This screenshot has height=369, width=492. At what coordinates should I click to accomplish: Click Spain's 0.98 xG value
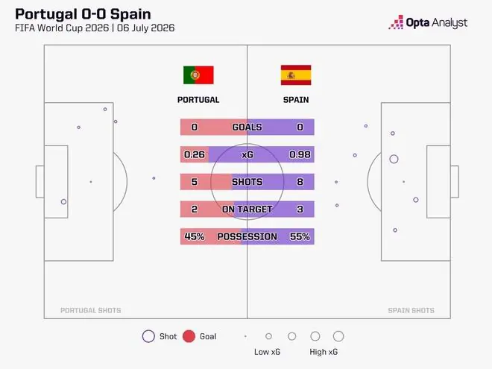point(300,154)
